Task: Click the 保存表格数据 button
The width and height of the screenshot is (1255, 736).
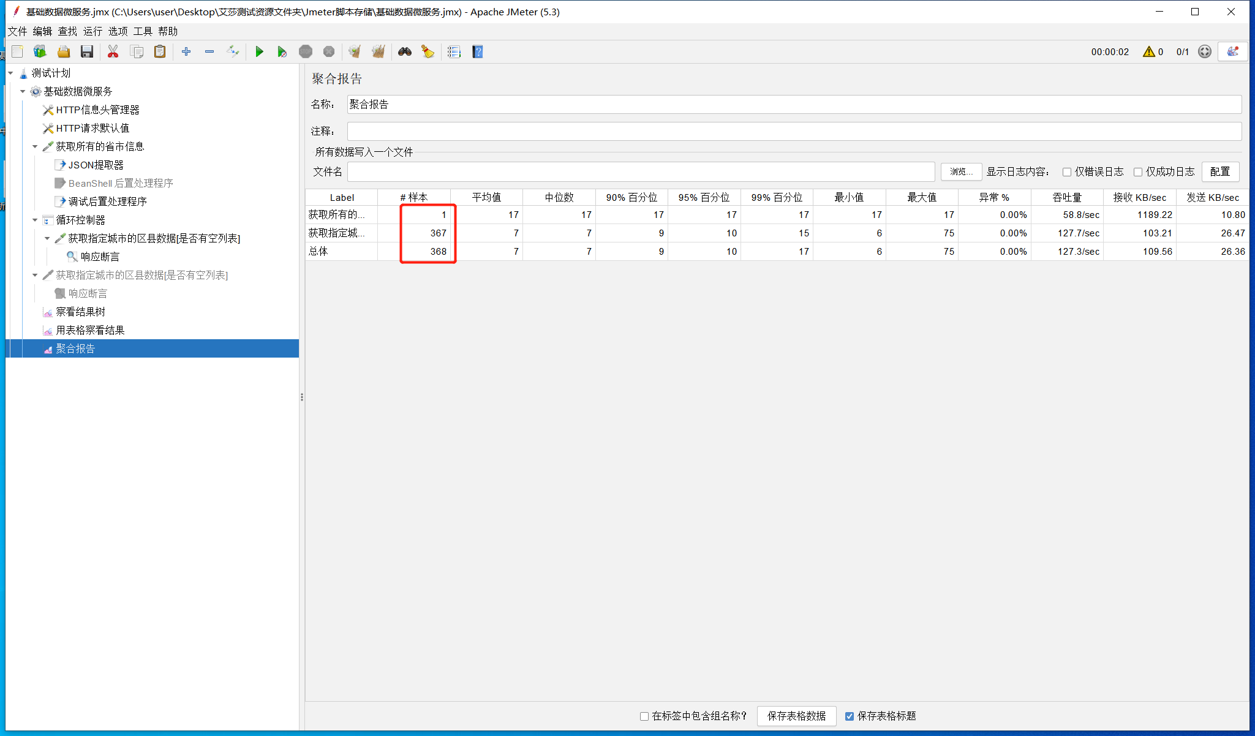Action: [796, 716]
